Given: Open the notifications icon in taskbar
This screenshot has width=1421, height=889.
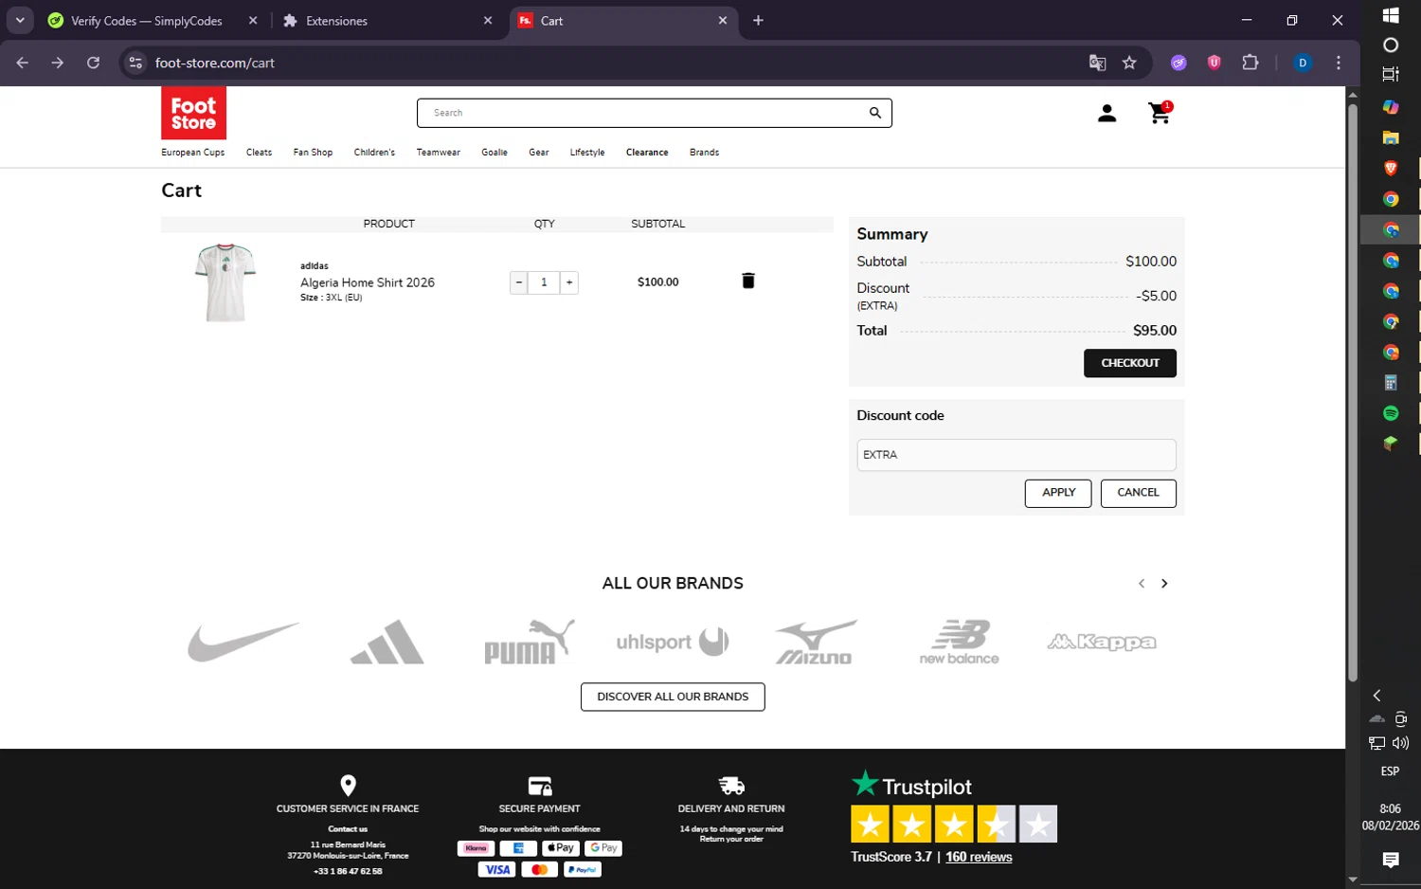Looking at the screenshot, I should click(x=1391, y=860).
